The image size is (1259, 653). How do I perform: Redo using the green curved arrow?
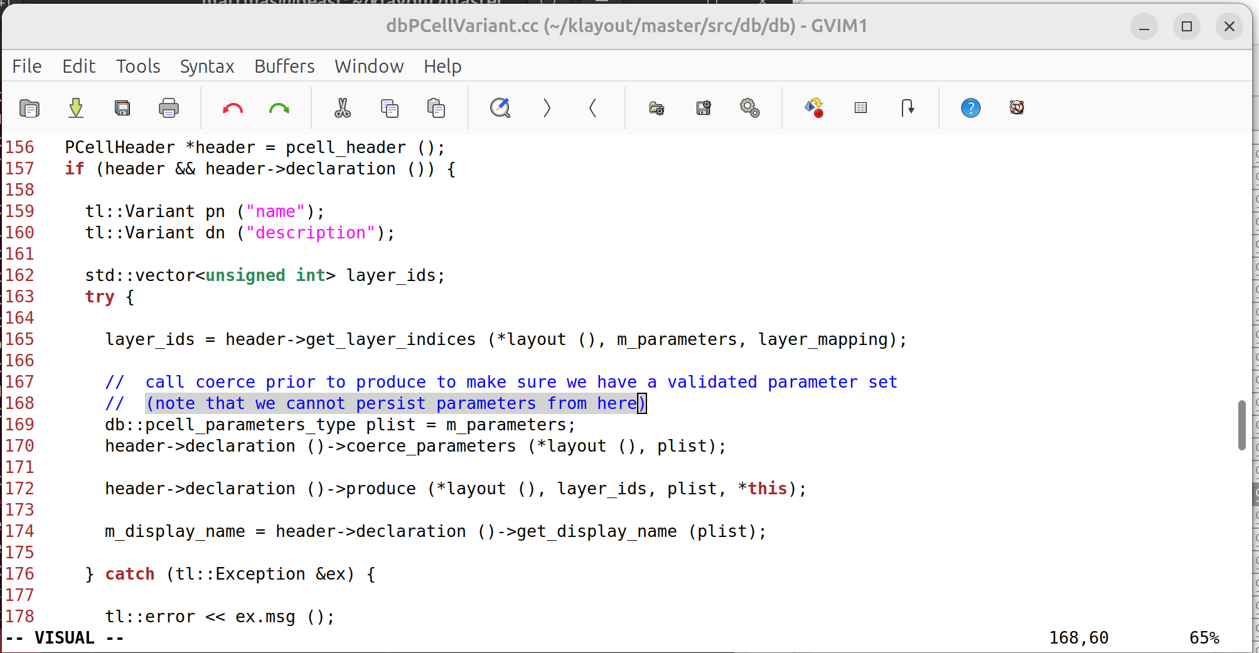coord(279,109)
